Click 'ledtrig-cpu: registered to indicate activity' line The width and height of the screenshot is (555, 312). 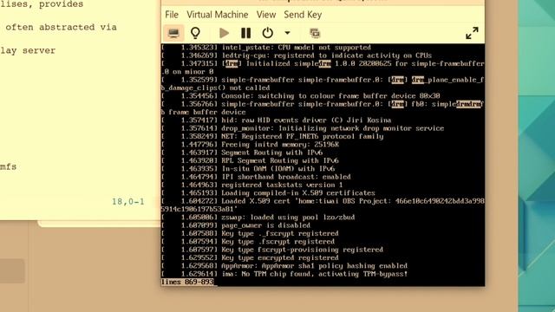297,55
